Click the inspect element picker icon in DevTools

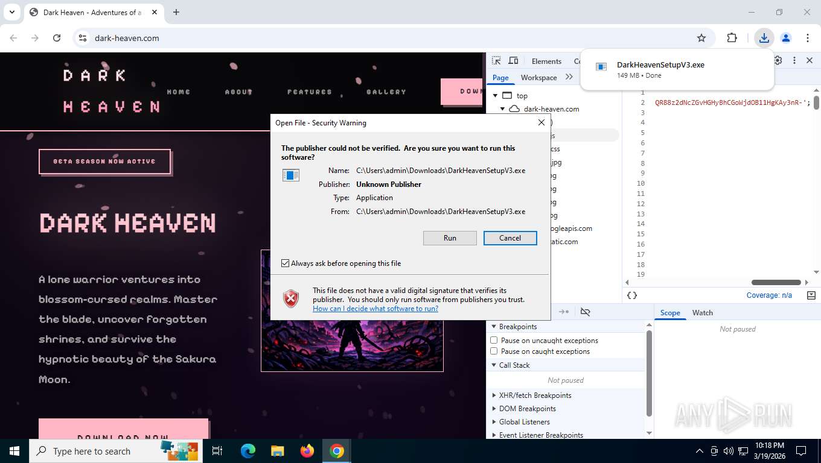(496, 61)
